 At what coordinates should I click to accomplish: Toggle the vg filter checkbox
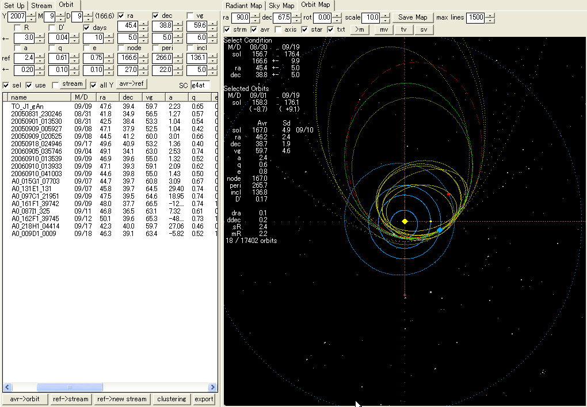pyautogui.click(x=191, y=15)
